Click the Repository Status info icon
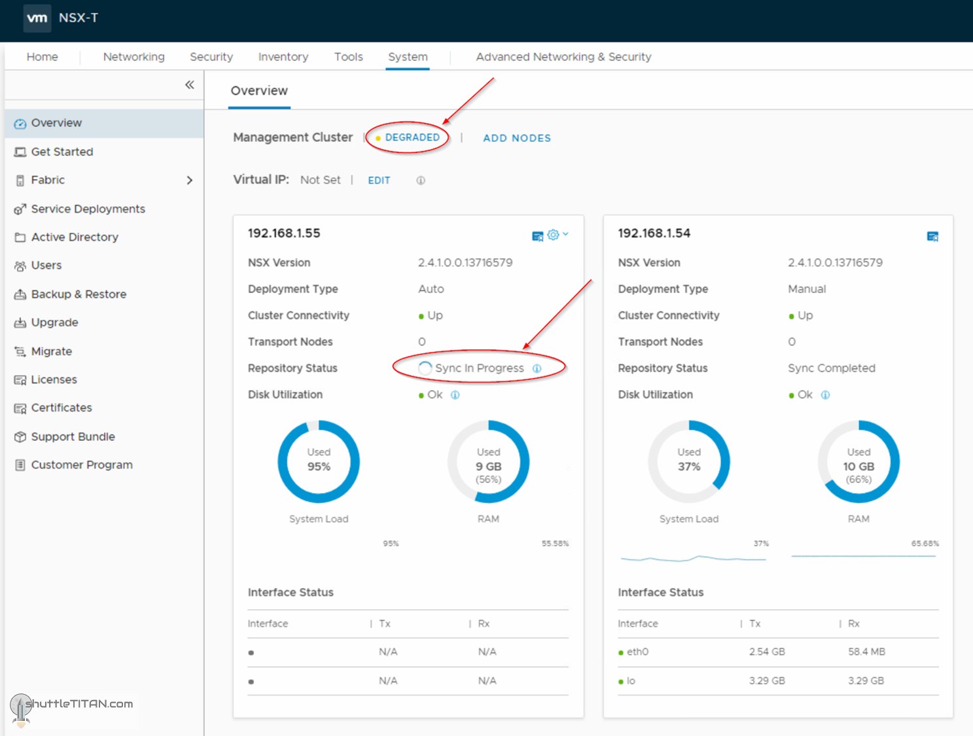Screen dimensions: 973x736 point(537,368)
